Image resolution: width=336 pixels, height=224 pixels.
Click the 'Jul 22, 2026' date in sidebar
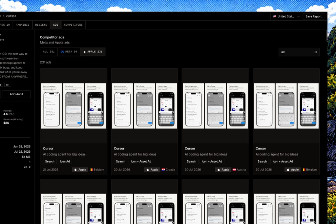(22, 152)
